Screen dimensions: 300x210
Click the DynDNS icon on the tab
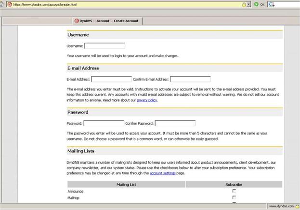click(x=77, y=21)
